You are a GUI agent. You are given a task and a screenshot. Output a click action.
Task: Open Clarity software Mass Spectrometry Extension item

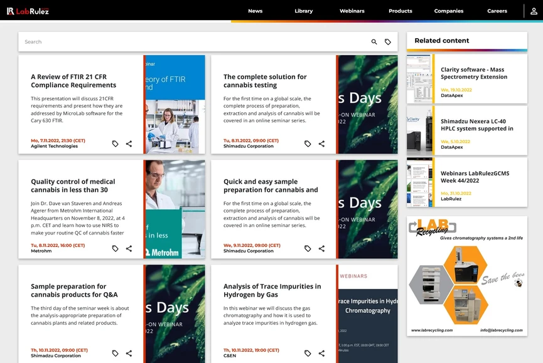(x=474, y=73)
